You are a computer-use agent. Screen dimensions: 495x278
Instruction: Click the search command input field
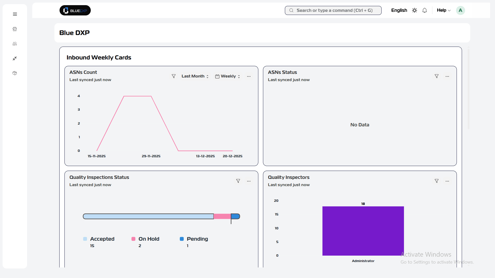pos(333,10)
